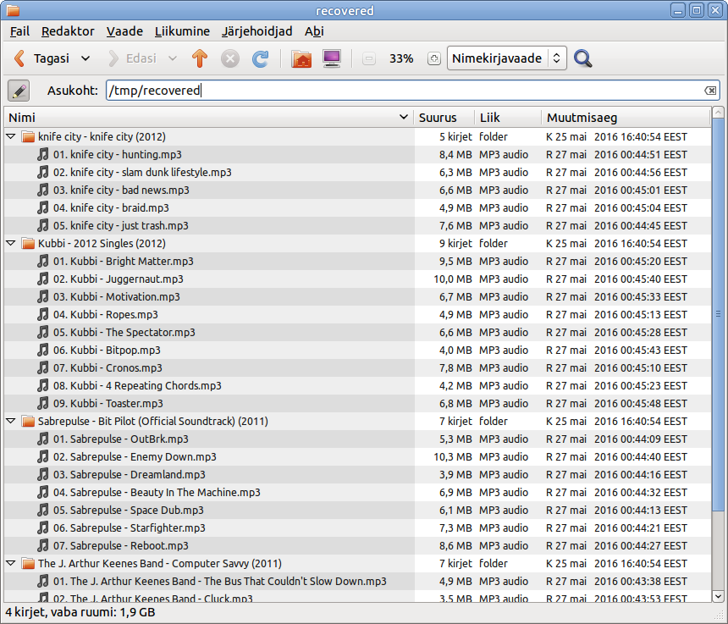This screenshot has width=728, height=624.
Task: Go back with the Tagasi arrow icon
Action: coord(19,58)
